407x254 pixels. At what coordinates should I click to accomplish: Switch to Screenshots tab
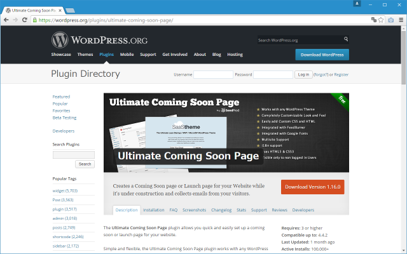[194, 210]
